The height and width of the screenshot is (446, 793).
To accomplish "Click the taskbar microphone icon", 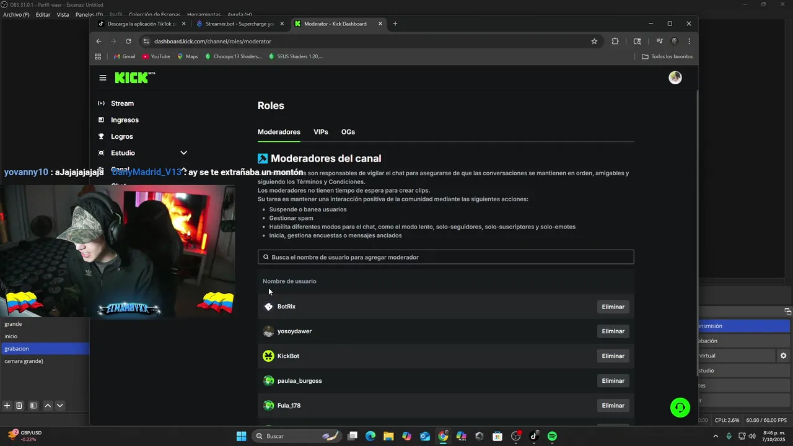I will pos(729,436).
